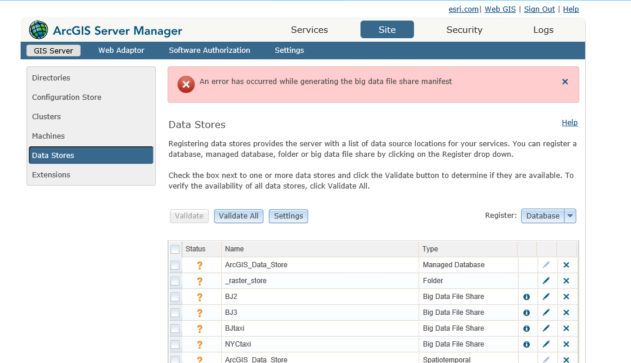
Task: Check the ArcGIS_Data_Store Managed Database checkbox
Action: click(175, 265)
